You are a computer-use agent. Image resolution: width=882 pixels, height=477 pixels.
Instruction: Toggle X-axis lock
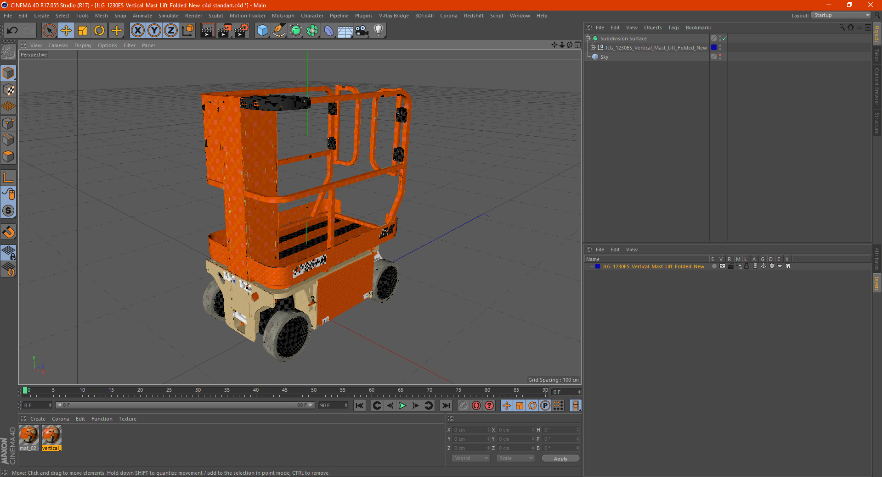137,31
